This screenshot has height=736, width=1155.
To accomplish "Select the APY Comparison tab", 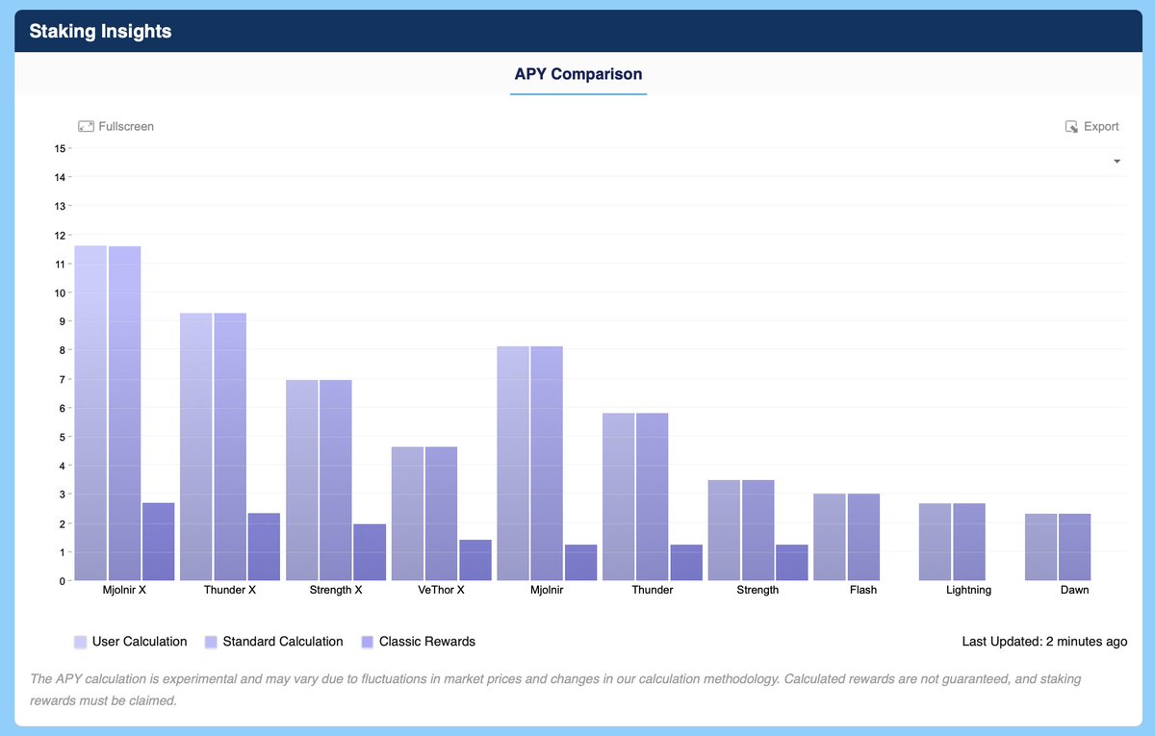I will [x=578, y=74].
